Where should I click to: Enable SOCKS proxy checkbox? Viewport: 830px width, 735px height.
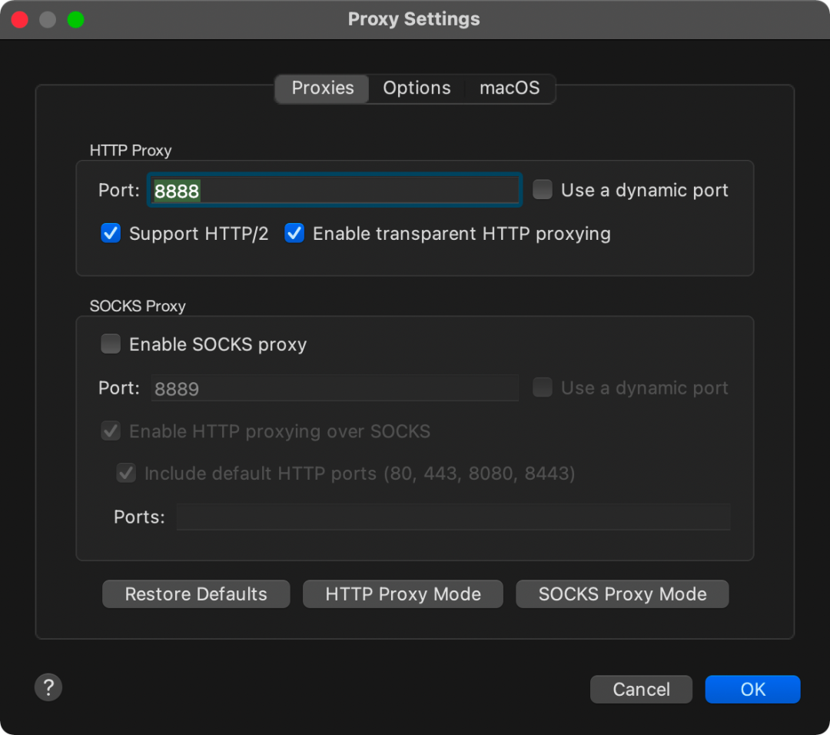click(111, 344)
